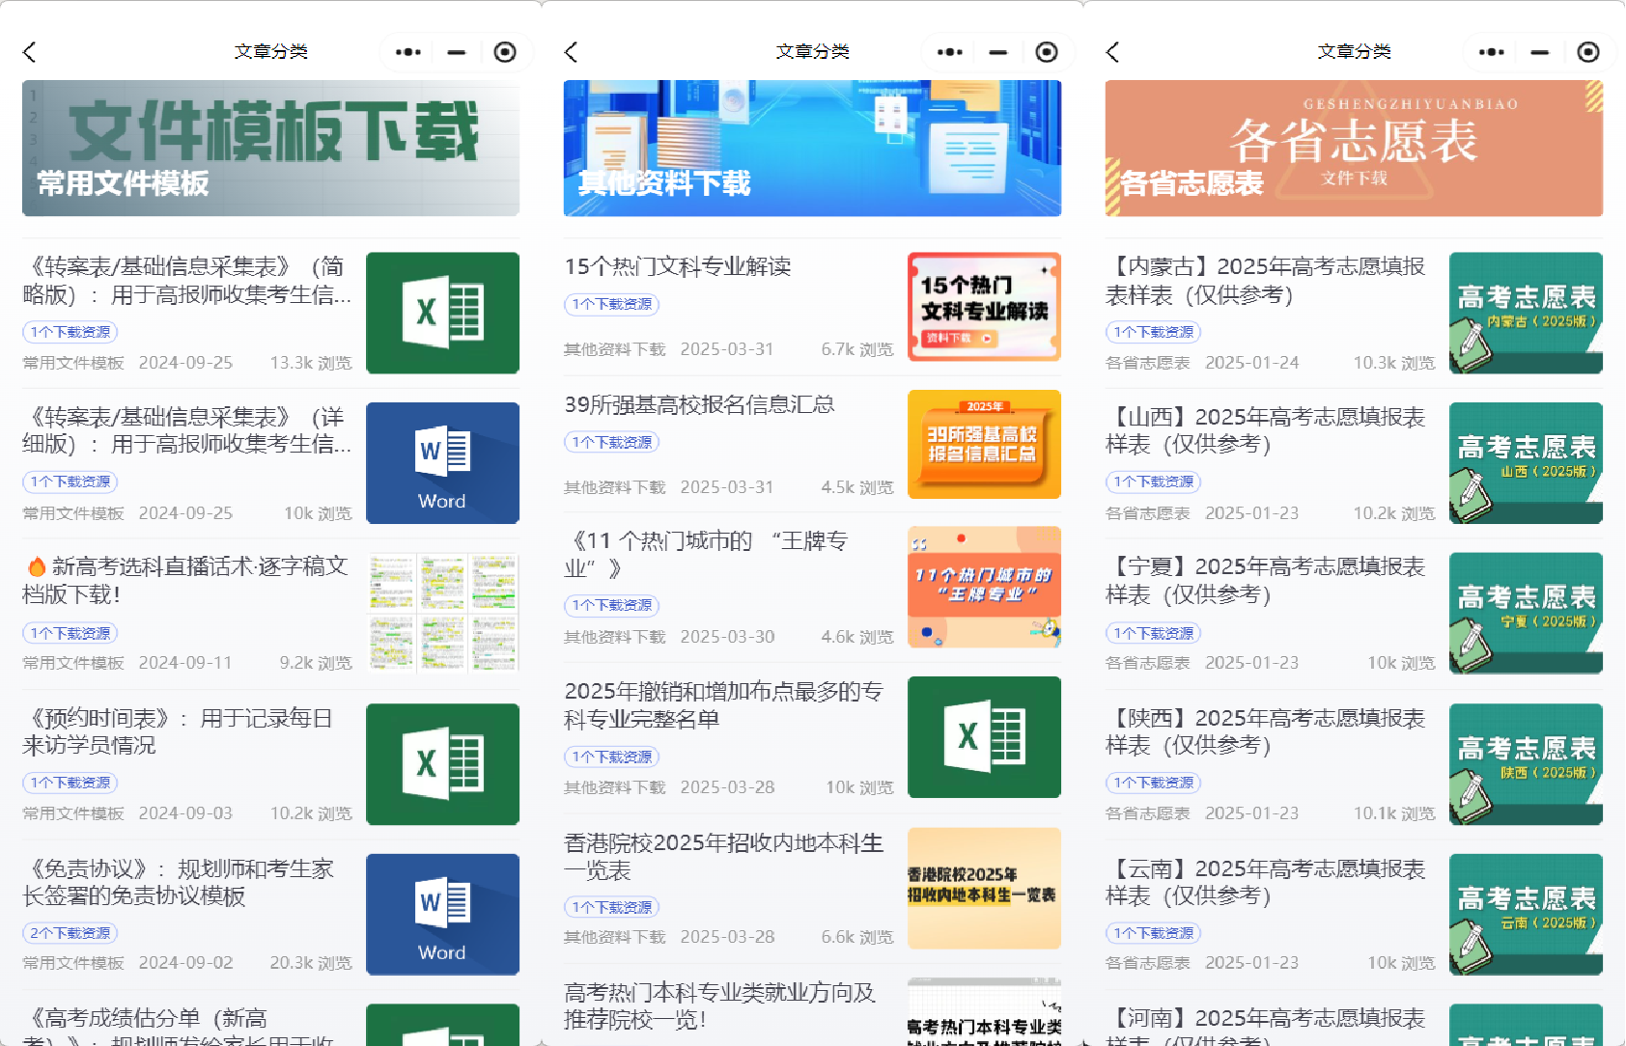
Task: Open the 15个热门文科专业解读 article
Action: pyautogui.click(x=677, y=266)
